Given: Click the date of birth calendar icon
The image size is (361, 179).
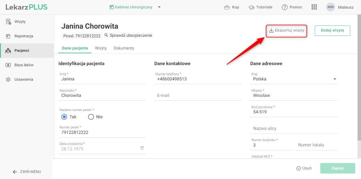Looking at the screenshot, I should (x=142, y=148).
